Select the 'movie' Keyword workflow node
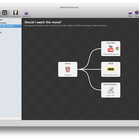The image size is (139, 139). click(x=68, y=69)
